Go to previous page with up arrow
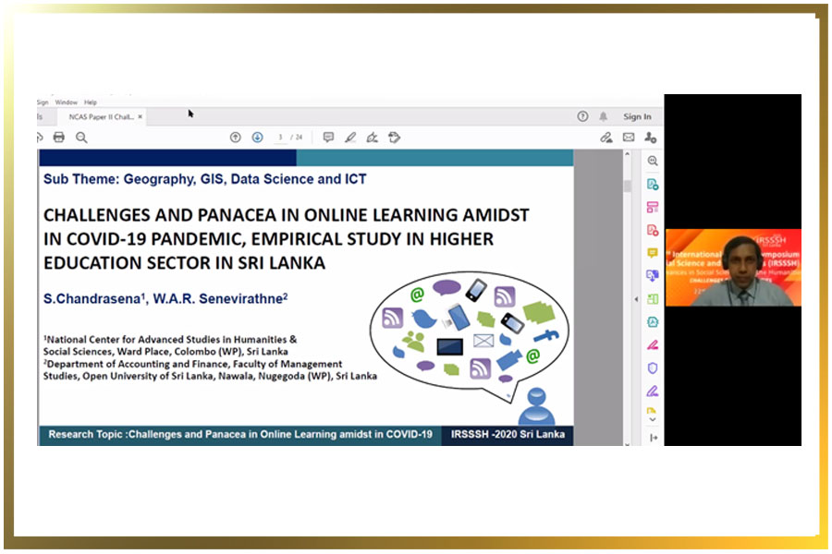Viewport: 832px width, 554px height. (x=235, y=138)
